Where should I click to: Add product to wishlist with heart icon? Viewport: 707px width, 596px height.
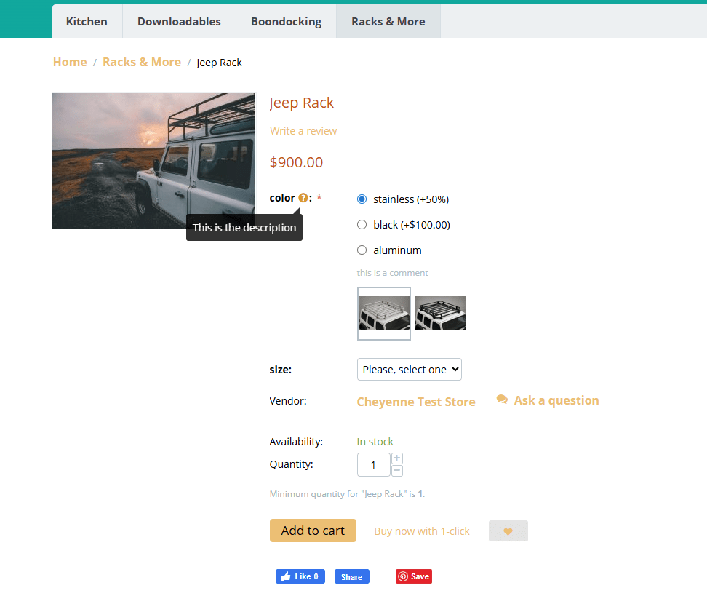(x=508, y=531)
